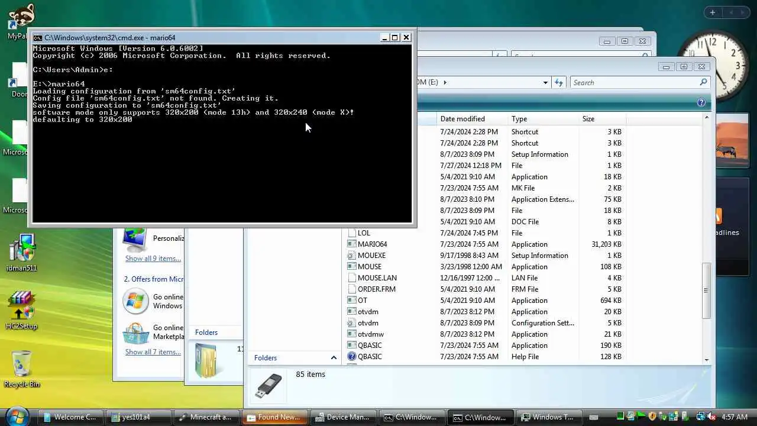Switch to Minecraft taskbar button

[206, 417]
